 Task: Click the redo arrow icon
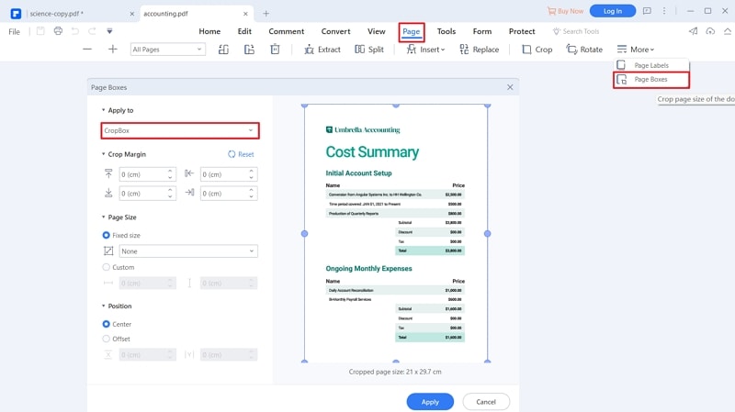pos(93,31)
